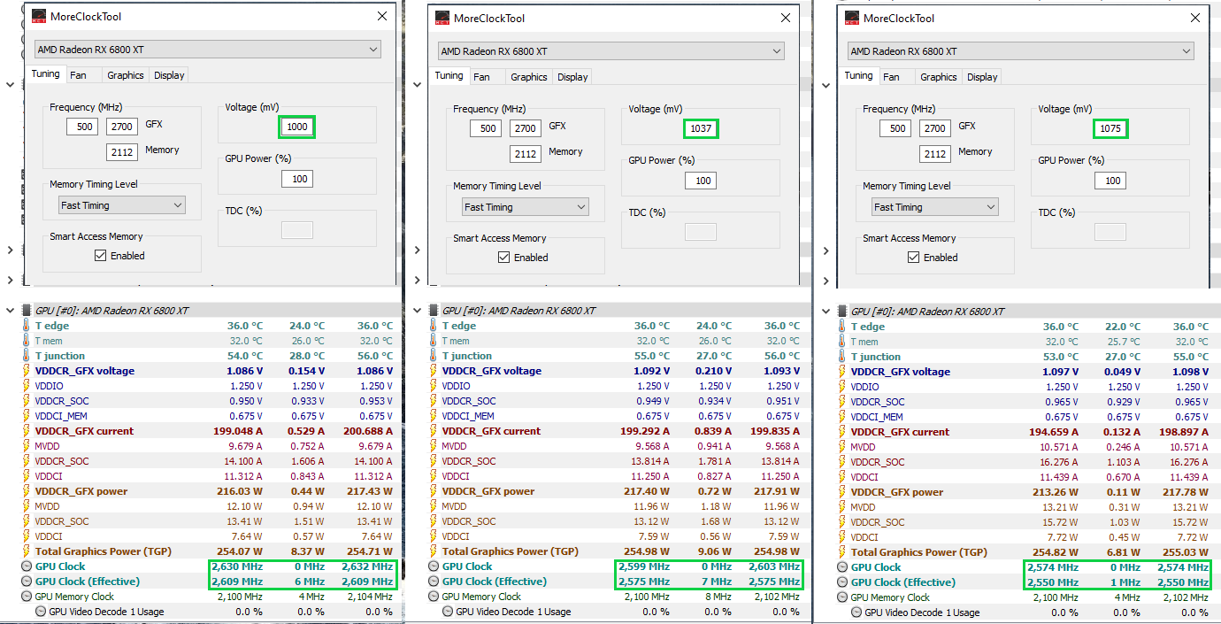Open GPU selector dropdown in 1000 mV window
The height and width of the screenshot is (624, 1221).
point(208,50)
